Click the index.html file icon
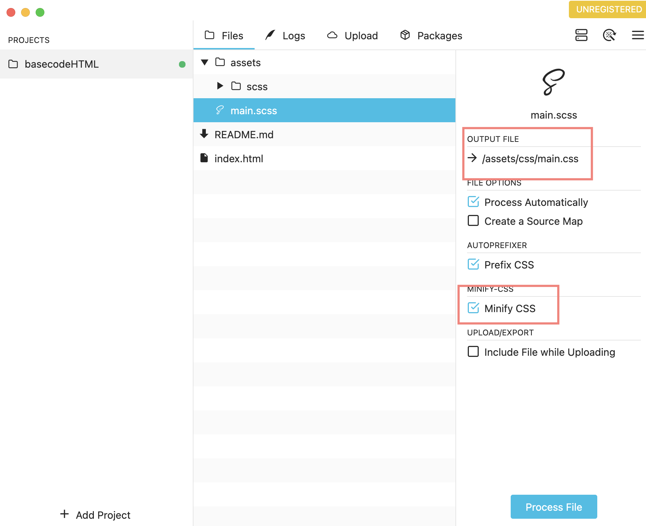 pyautogui.click(x=204, y=158)
